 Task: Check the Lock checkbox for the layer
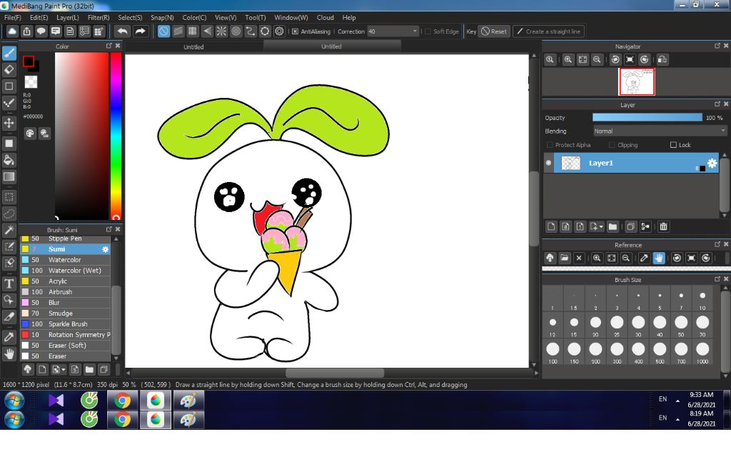coord(673,145)
